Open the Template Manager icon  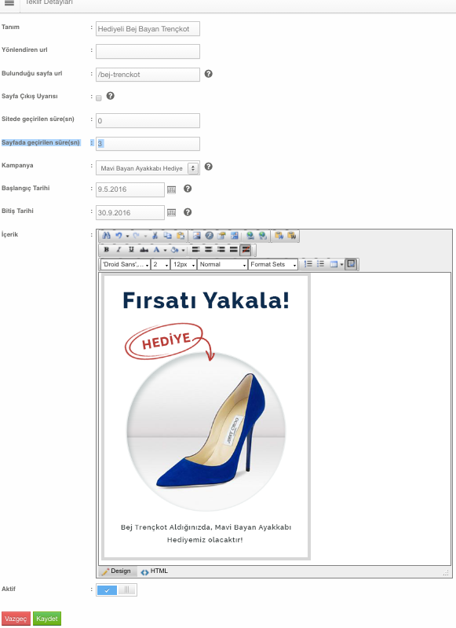pos(235,236)
